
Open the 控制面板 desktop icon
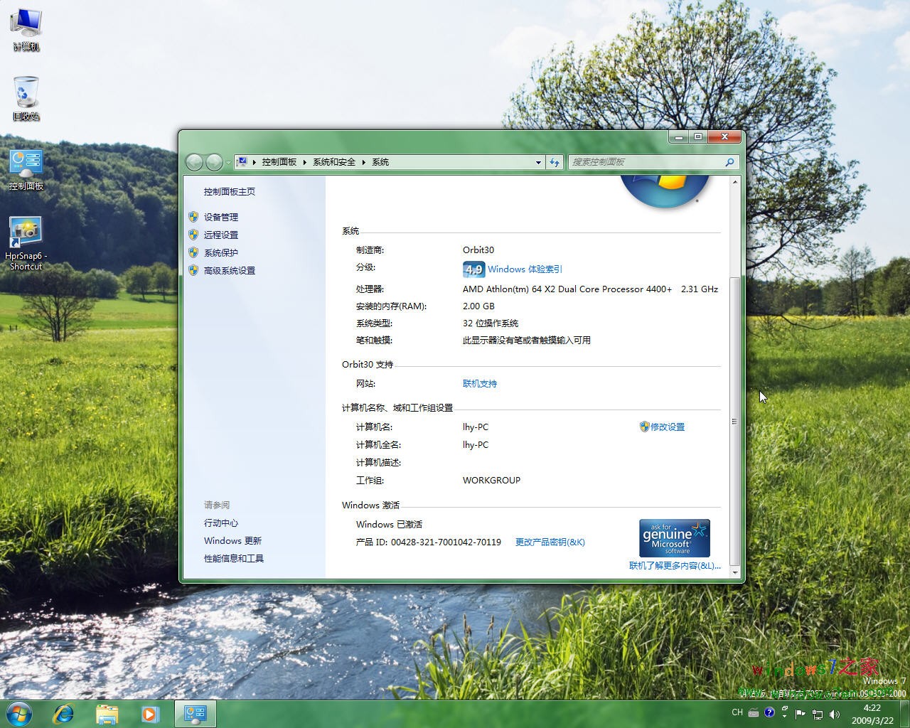tap(26, 168)
